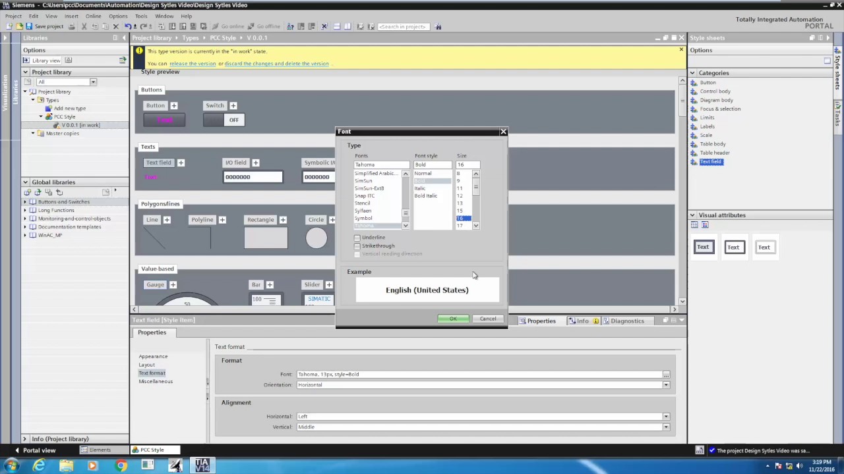Click Fonts name input showing Tahoma
The height and width of the screenshot is (474, 844).
(x=381, y=165)
